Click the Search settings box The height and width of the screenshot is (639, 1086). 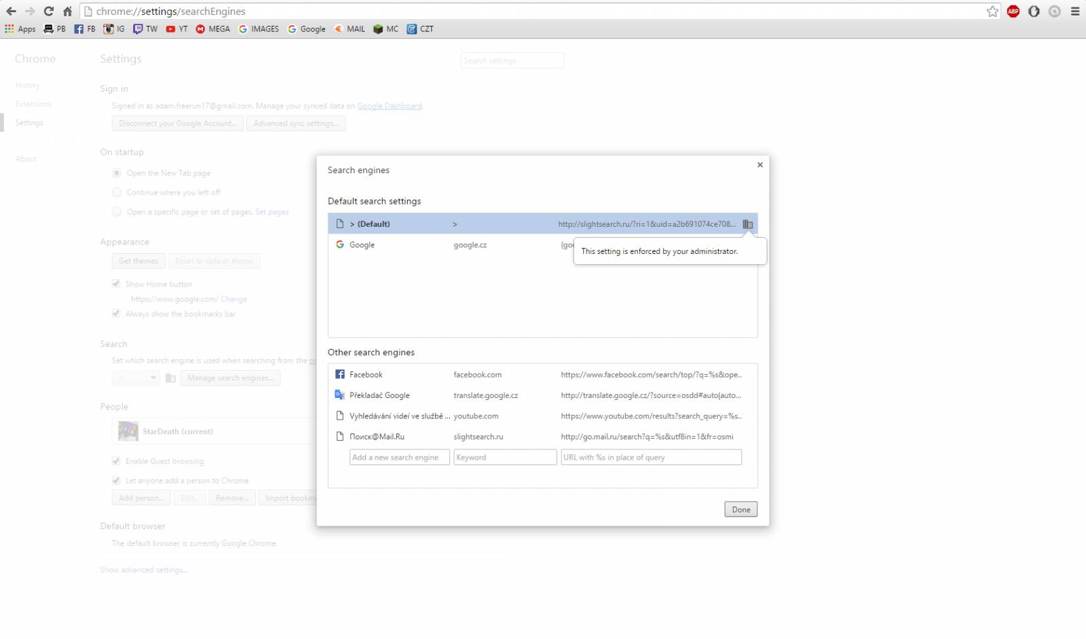512,60
